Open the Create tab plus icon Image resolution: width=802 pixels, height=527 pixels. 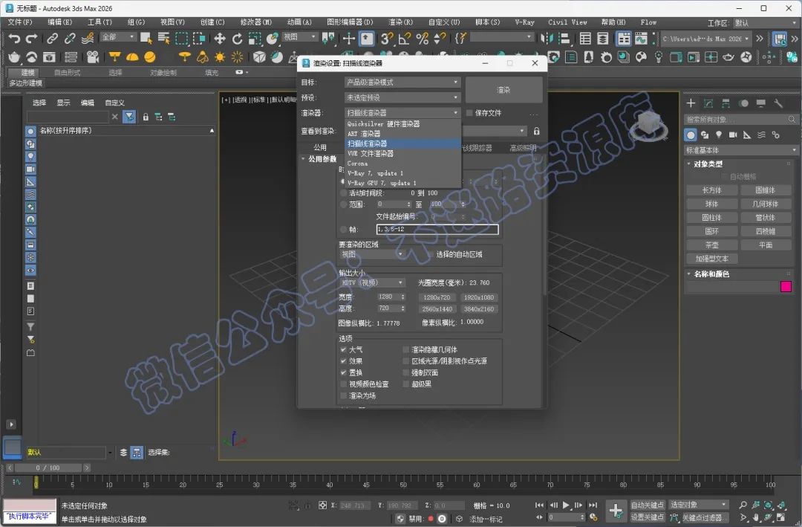coord(691,103)
